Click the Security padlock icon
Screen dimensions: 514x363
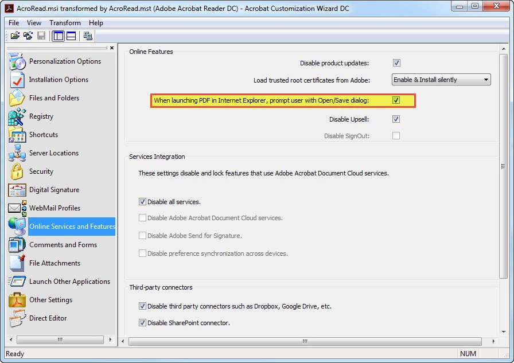17,171
